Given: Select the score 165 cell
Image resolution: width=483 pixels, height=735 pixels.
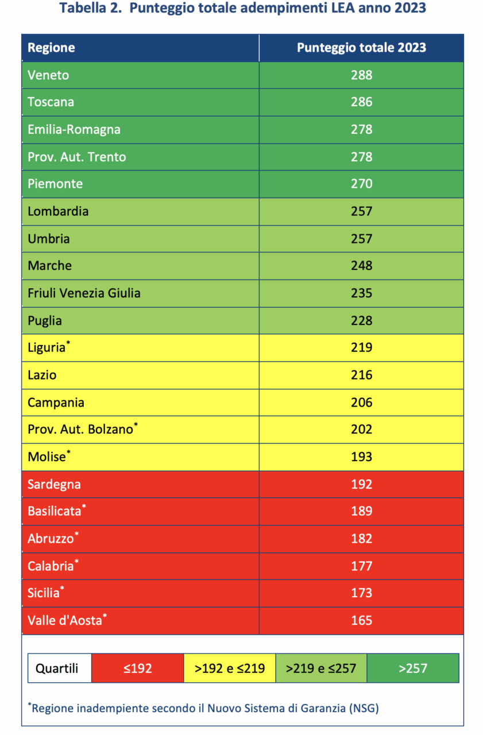Looking at the screenshot, I should pos(361,621).
